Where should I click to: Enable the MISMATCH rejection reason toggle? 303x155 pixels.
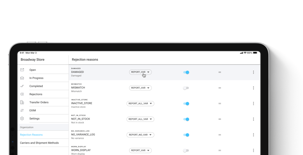point(186,88)
